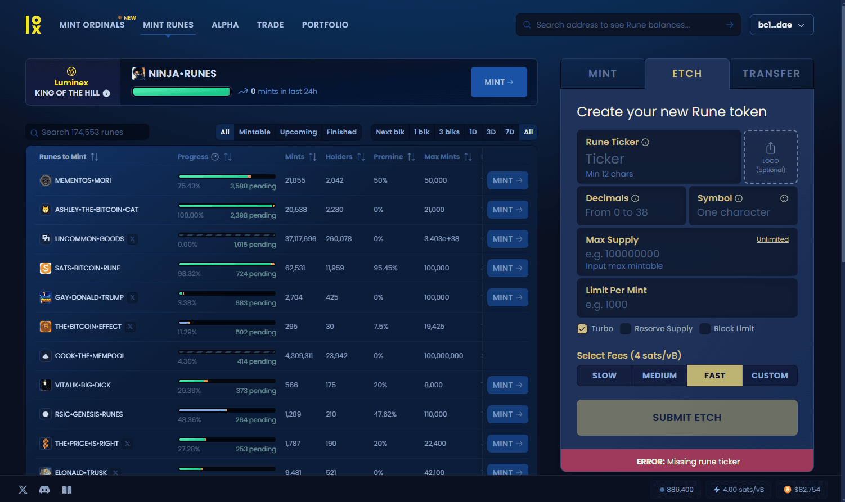Click the Limit Per Mint input

(x=687, y=298)
